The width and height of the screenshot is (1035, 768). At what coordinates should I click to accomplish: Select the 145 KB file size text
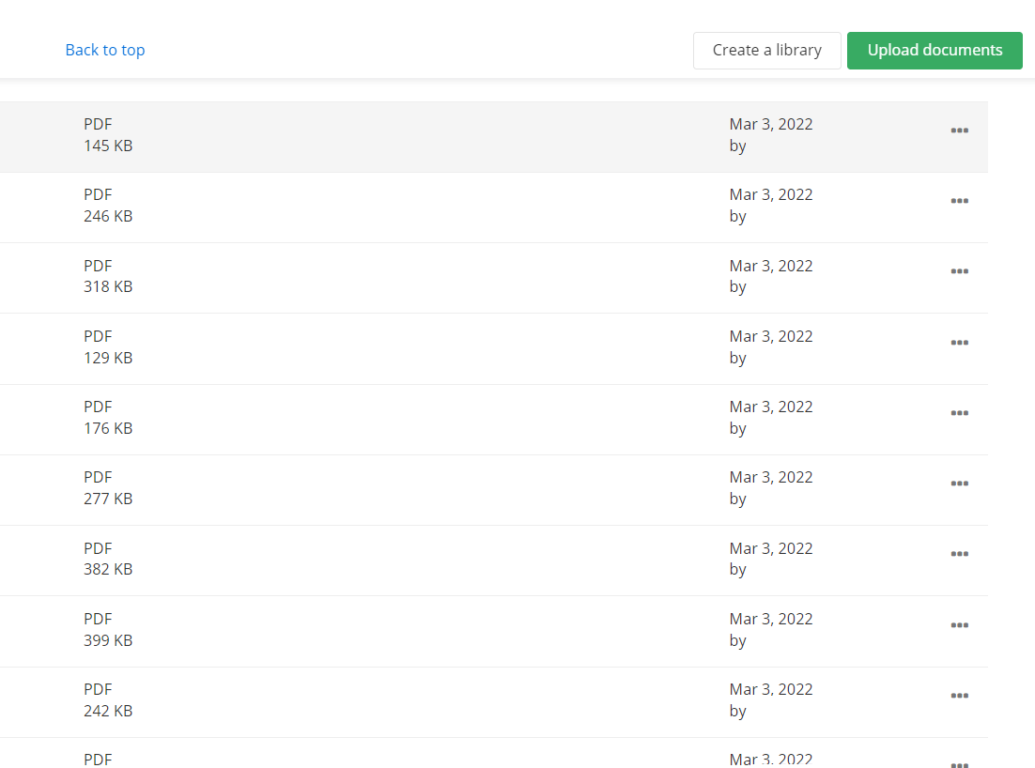click(x=108, y=146)
